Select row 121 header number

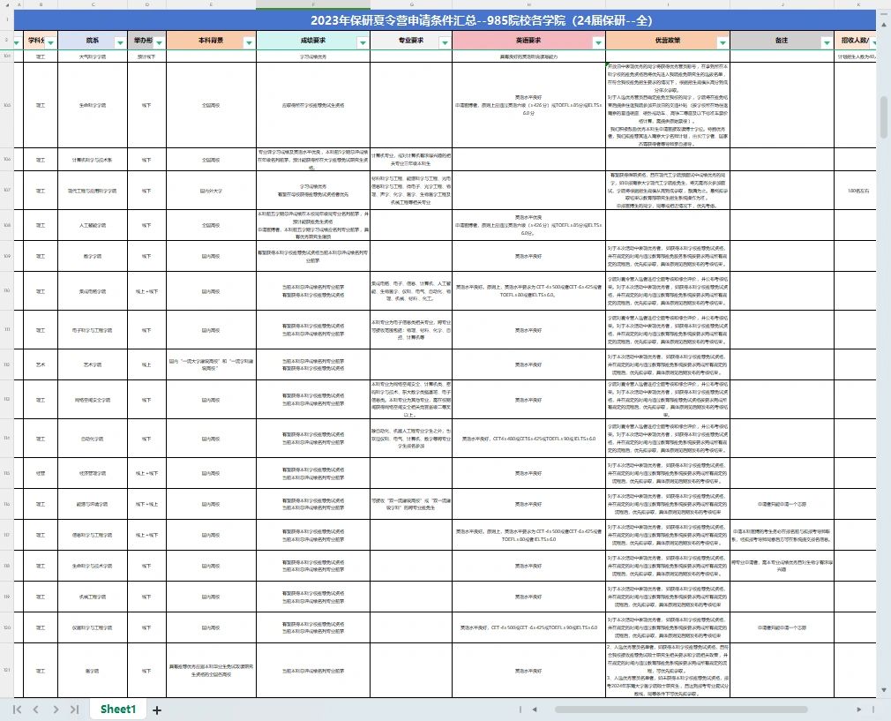coord(7,670)
